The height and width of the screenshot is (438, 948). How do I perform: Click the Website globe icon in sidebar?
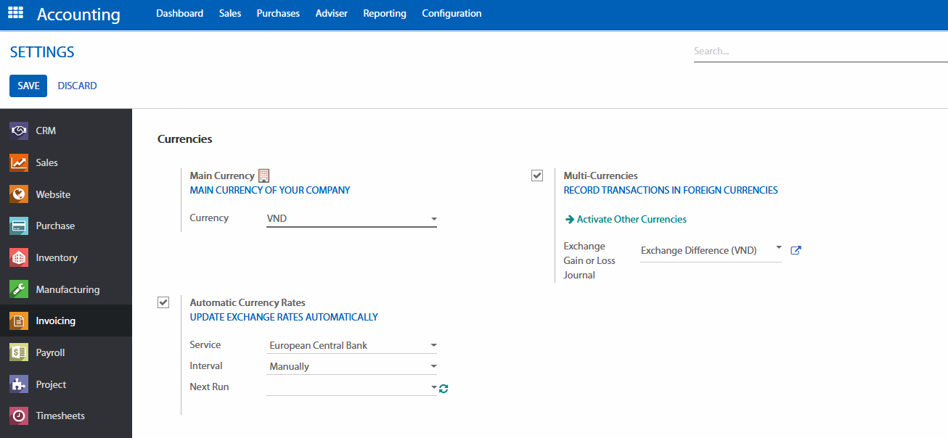tap(19, 194)
